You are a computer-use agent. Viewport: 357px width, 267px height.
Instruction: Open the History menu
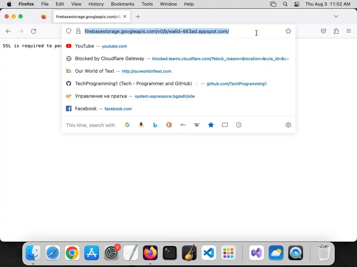tap(96, 4)
